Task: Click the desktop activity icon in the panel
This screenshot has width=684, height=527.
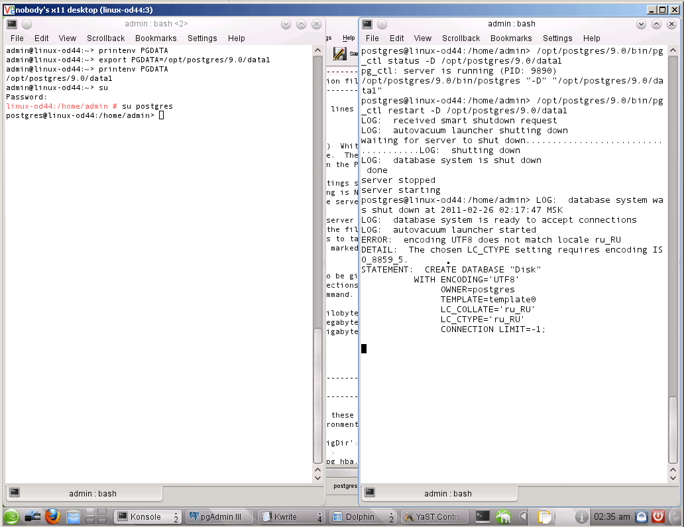Action: pyautogui.click(x=32, y=516)
